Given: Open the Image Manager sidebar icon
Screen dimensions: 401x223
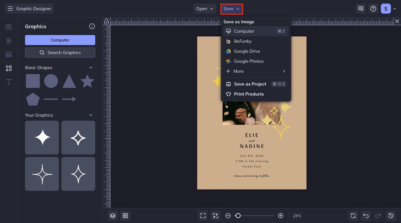Looking at the screenshot, I should coord(8,27).
